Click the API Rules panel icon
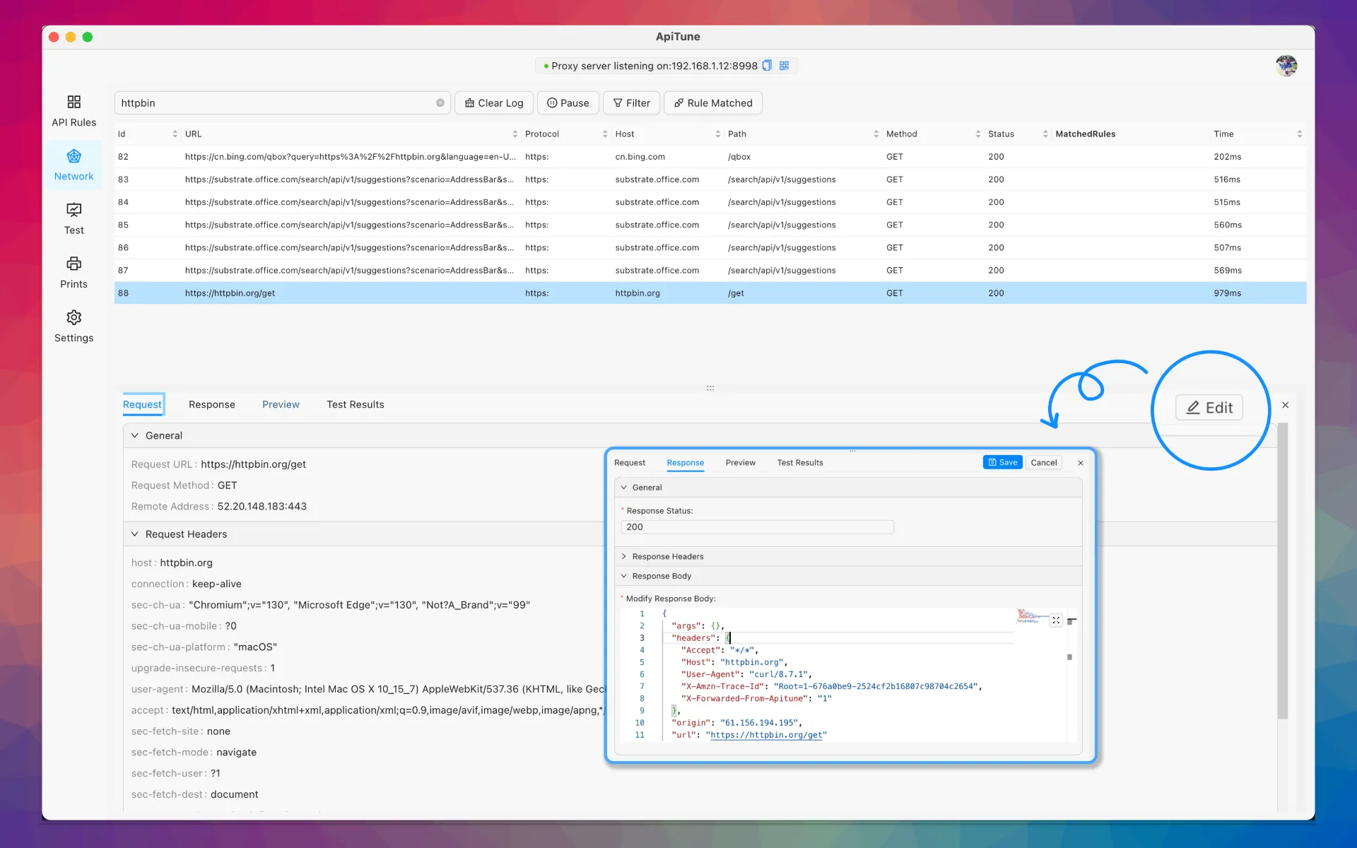 (74, 102)
